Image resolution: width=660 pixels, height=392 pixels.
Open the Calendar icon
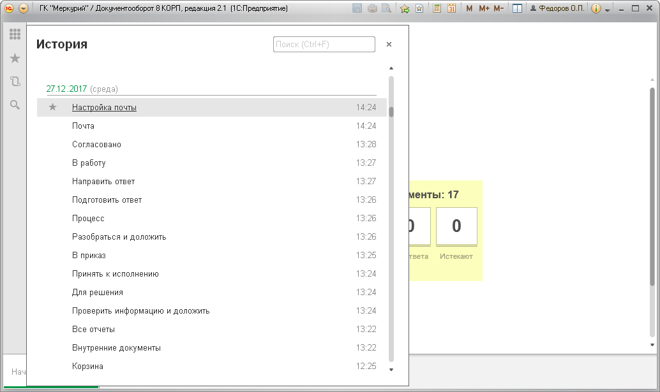pos(452,8)
